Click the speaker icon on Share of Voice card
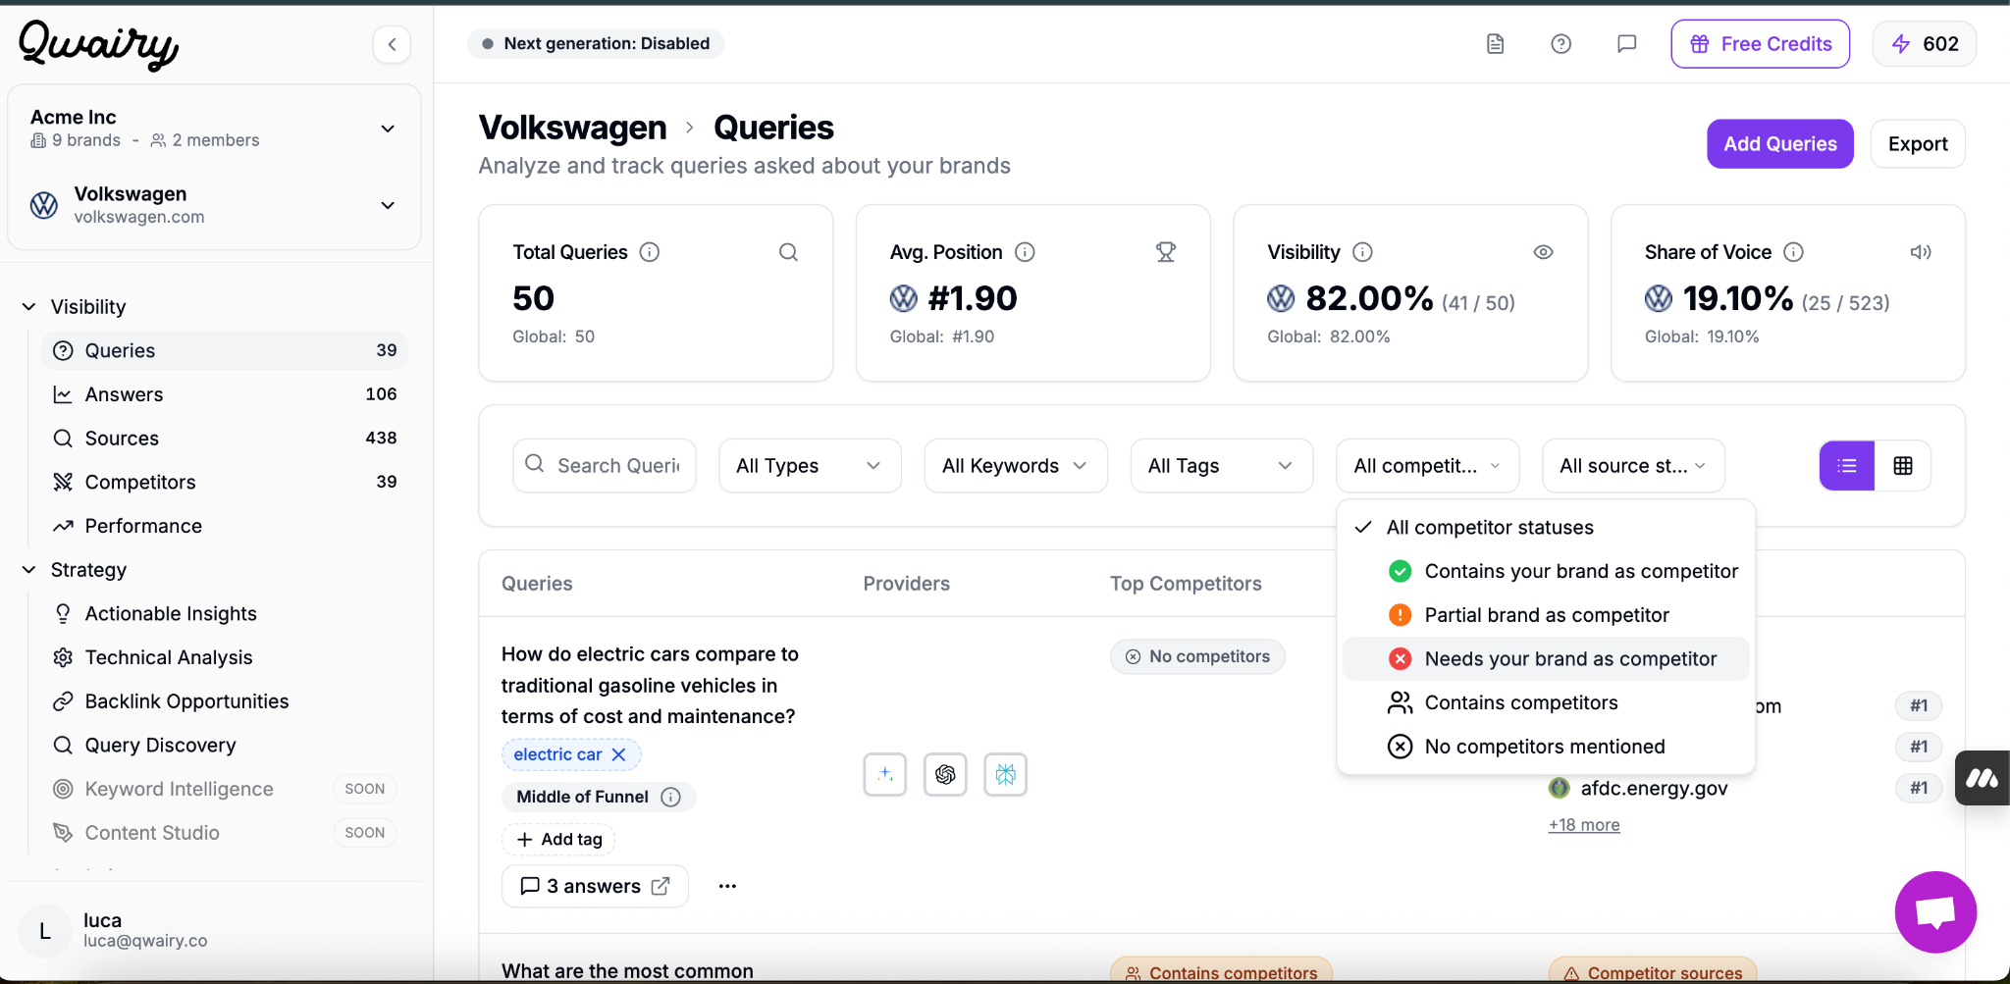This screenshot has height=984, width=2010. [1921, 252]
